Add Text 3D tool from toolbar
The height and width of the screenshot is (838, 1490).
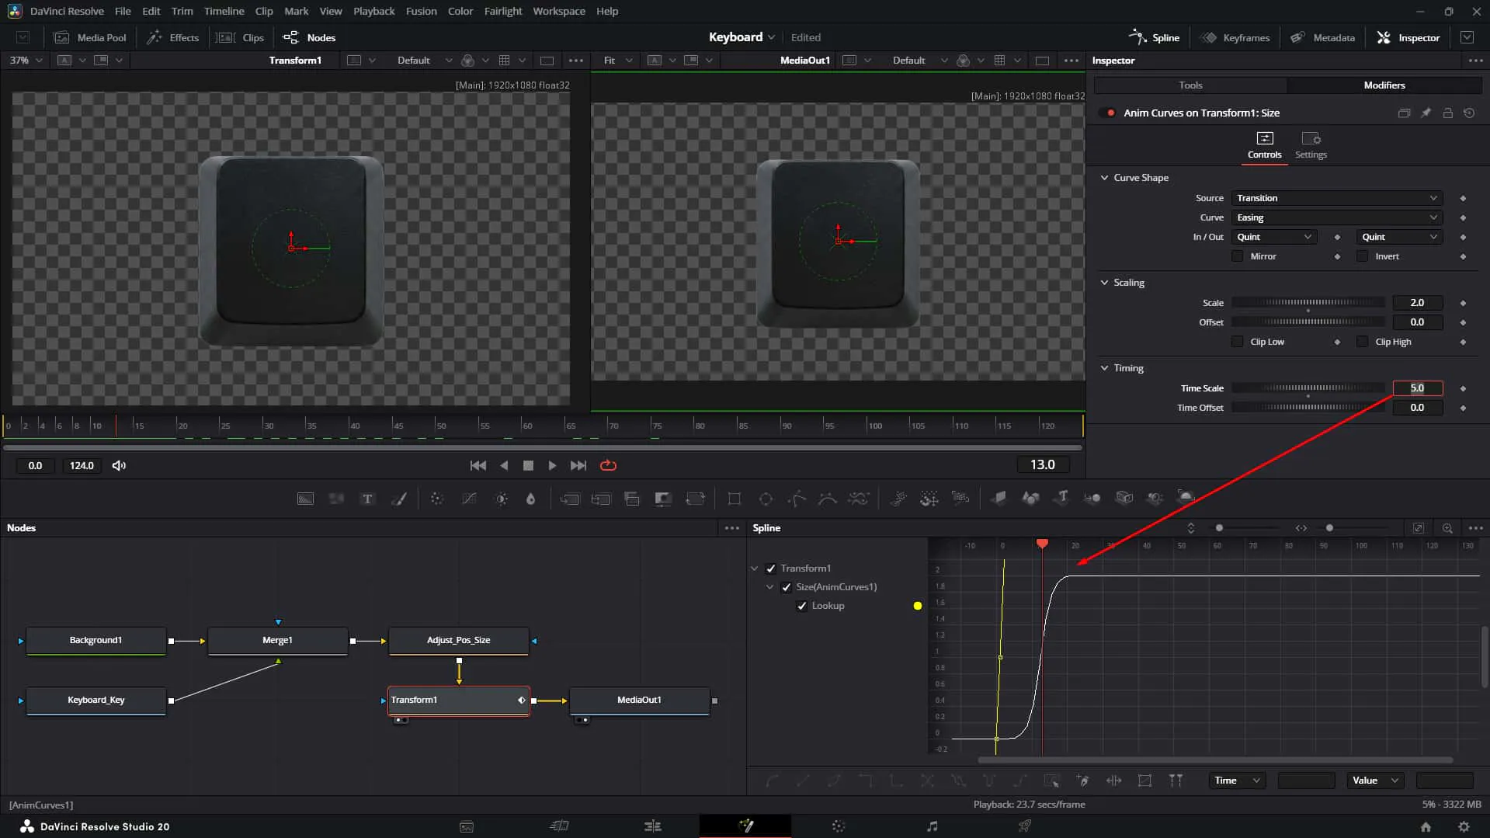(1062, 498)
